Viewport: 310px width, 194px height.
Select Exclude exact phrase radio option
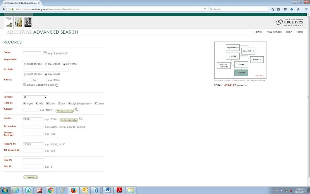tap(25, 74)
